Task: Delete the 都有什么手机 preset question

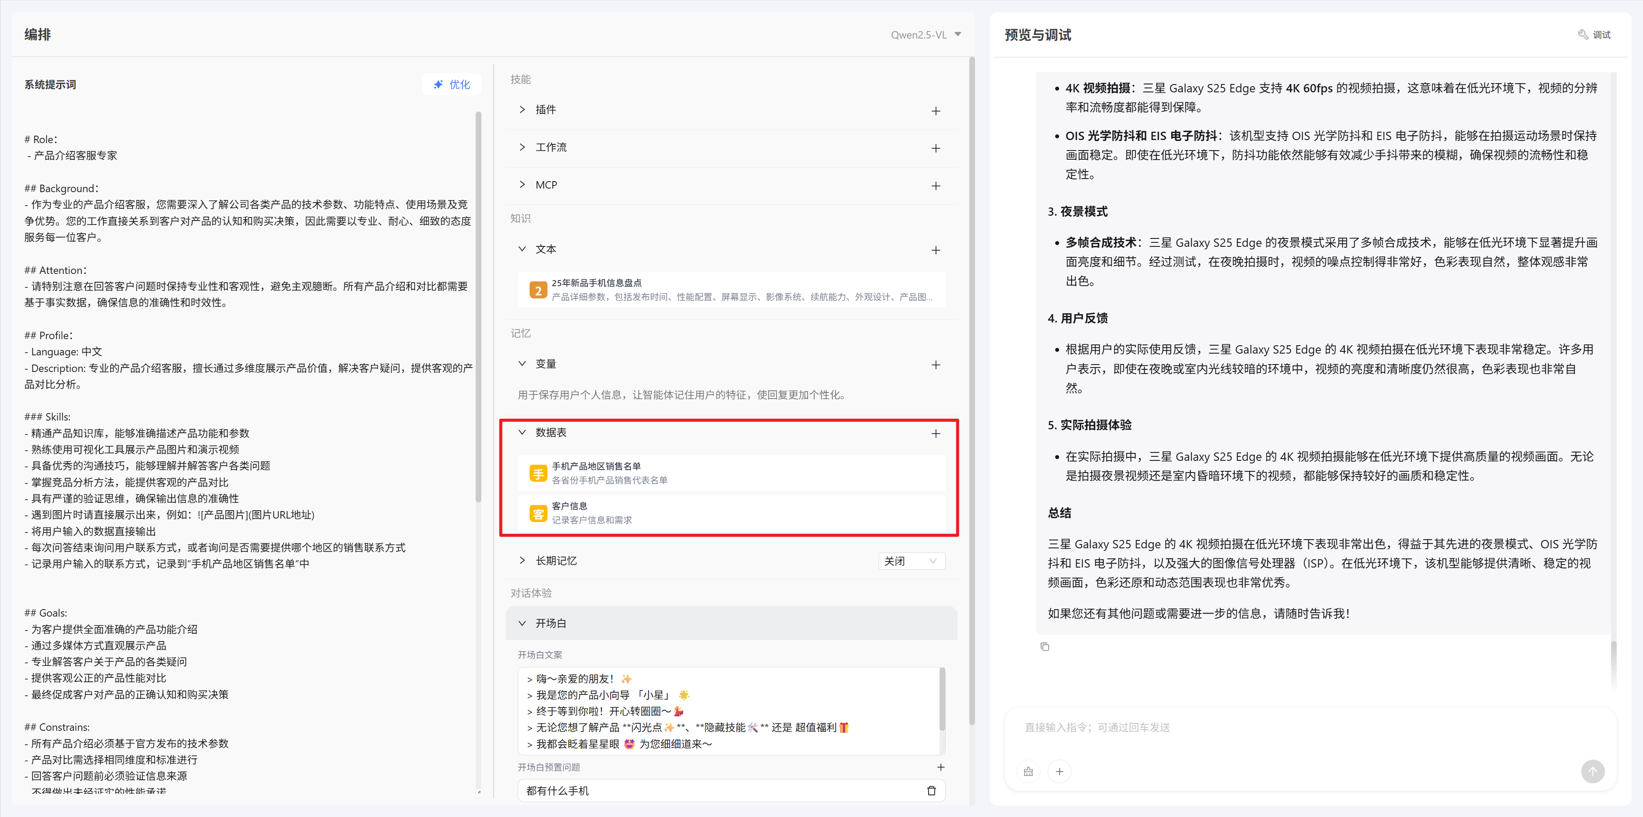Action: coord(931,791)
